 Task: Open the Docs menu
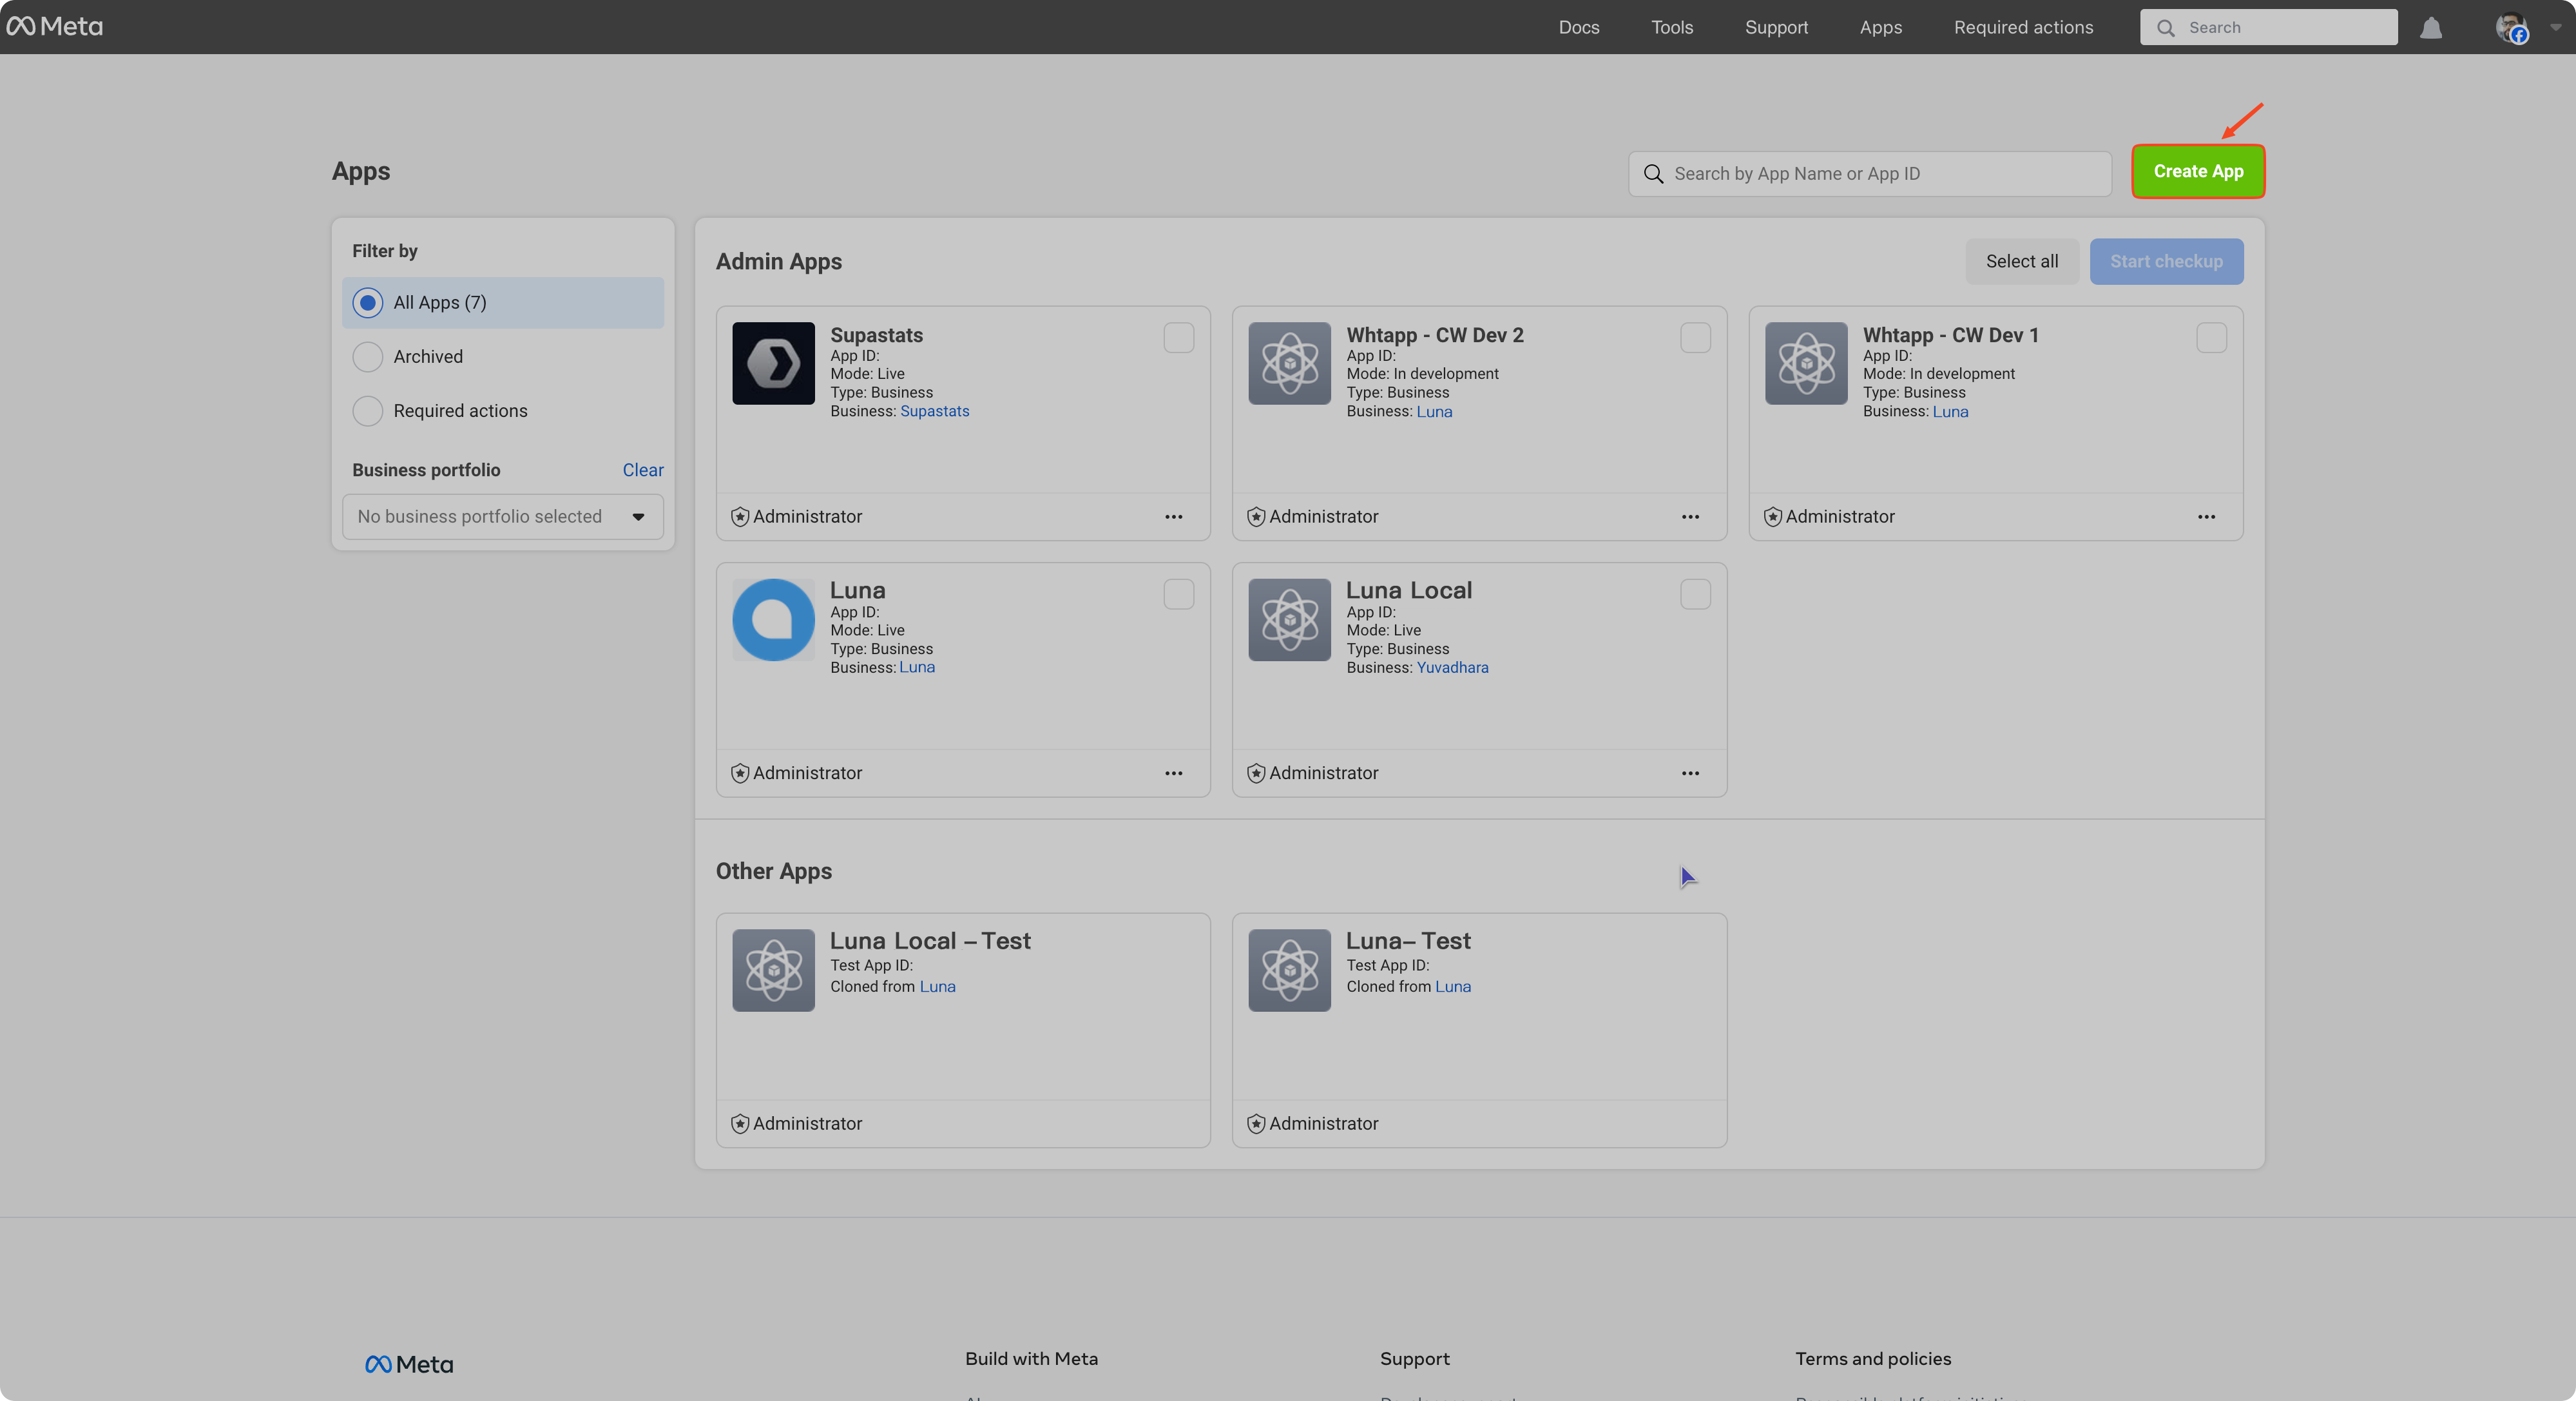click(1579, 27)
